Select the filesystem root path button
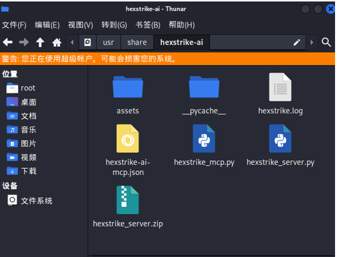 pyautogui.click(x=88, y=42)
